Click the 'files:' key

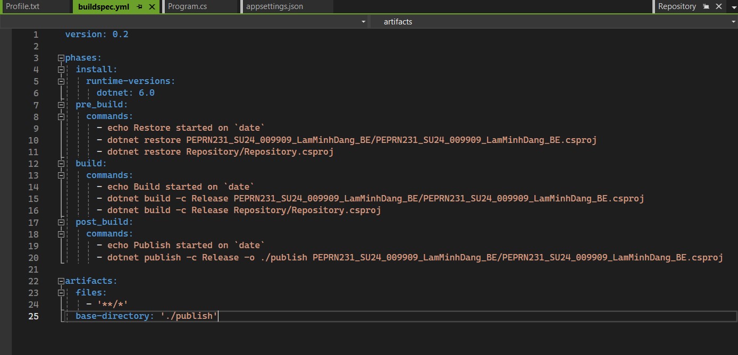91,293
